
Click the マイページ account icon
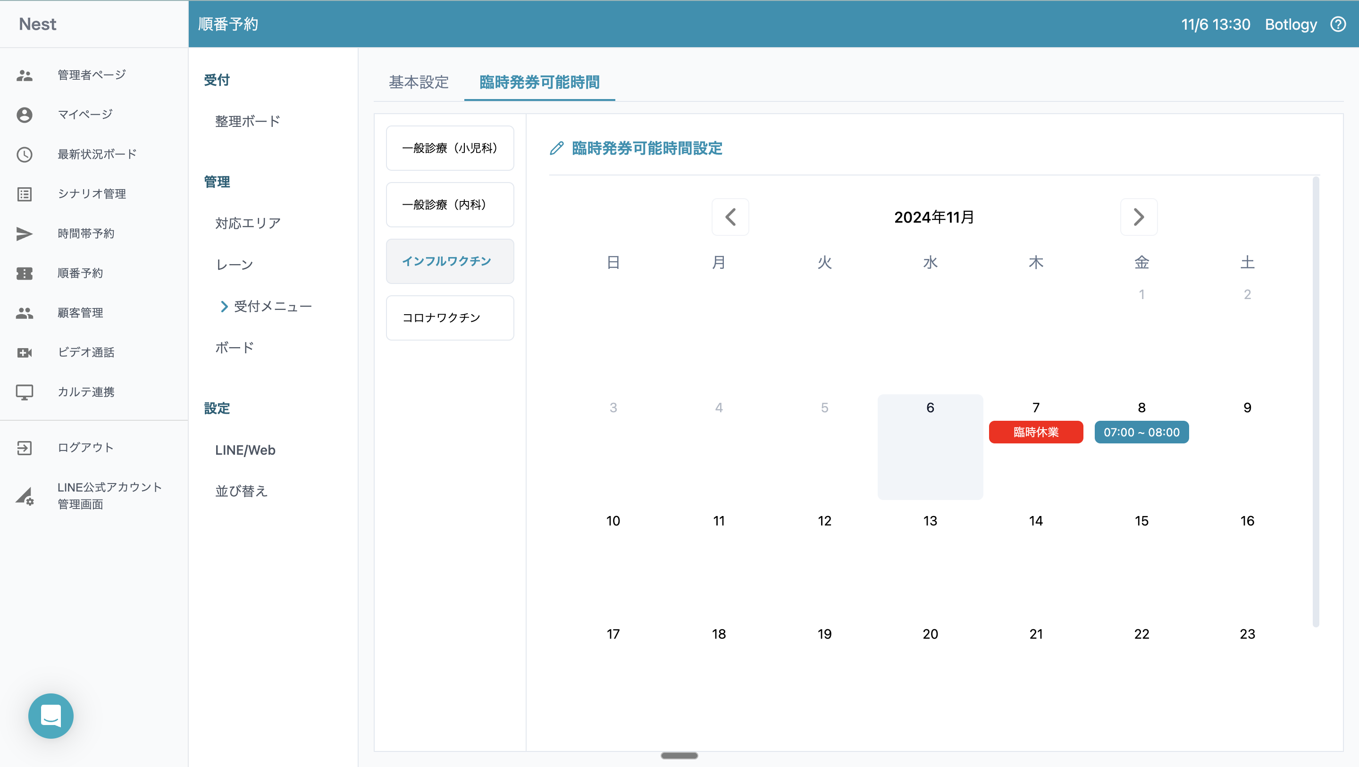24,115
